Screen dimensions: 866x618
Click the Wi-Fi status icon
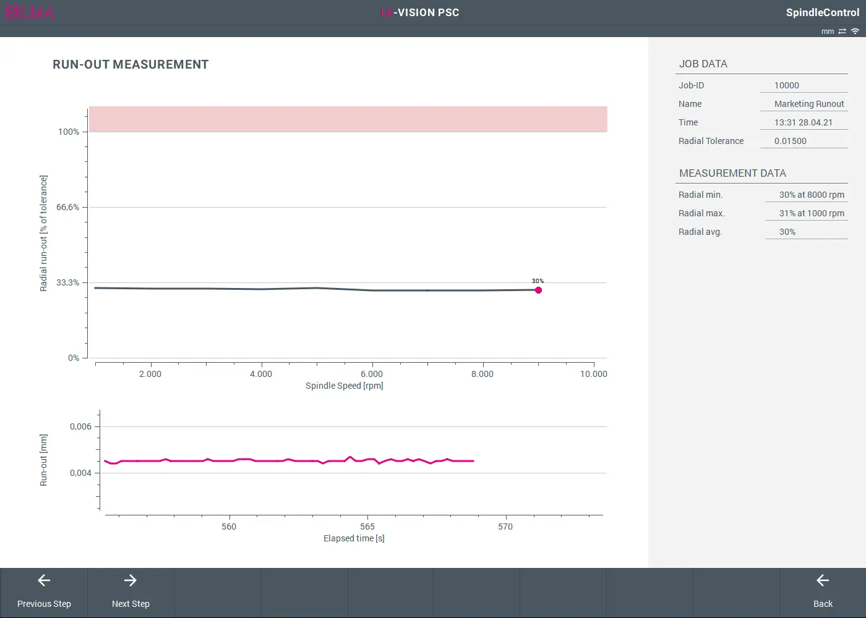855,31
